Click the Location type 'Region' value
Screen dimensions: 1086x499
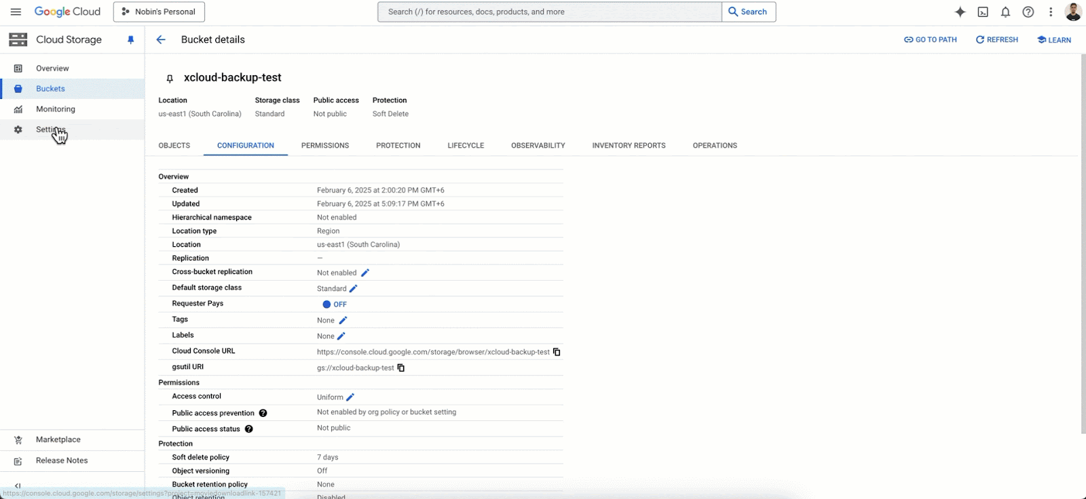pos(328,231)
